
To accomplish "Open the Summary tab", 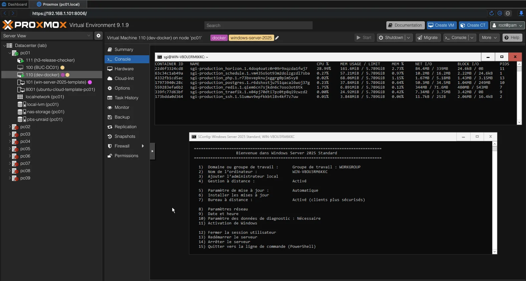I will pyautogui.click(x=127, y=50).
